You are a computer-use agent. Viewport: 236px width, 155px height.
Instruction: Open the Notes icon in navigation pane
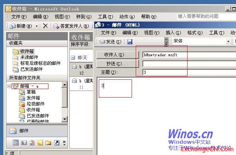click(x=40, y=143)
